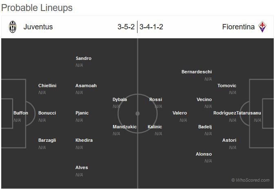Image resolution: width=275 pixels, height=189 pixels.
Task: Click Mandzukic player name
Action: (124, 127)
